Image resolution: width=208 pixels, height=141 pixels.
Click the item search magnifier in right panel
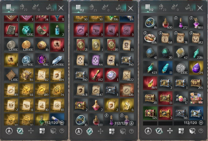192,131
